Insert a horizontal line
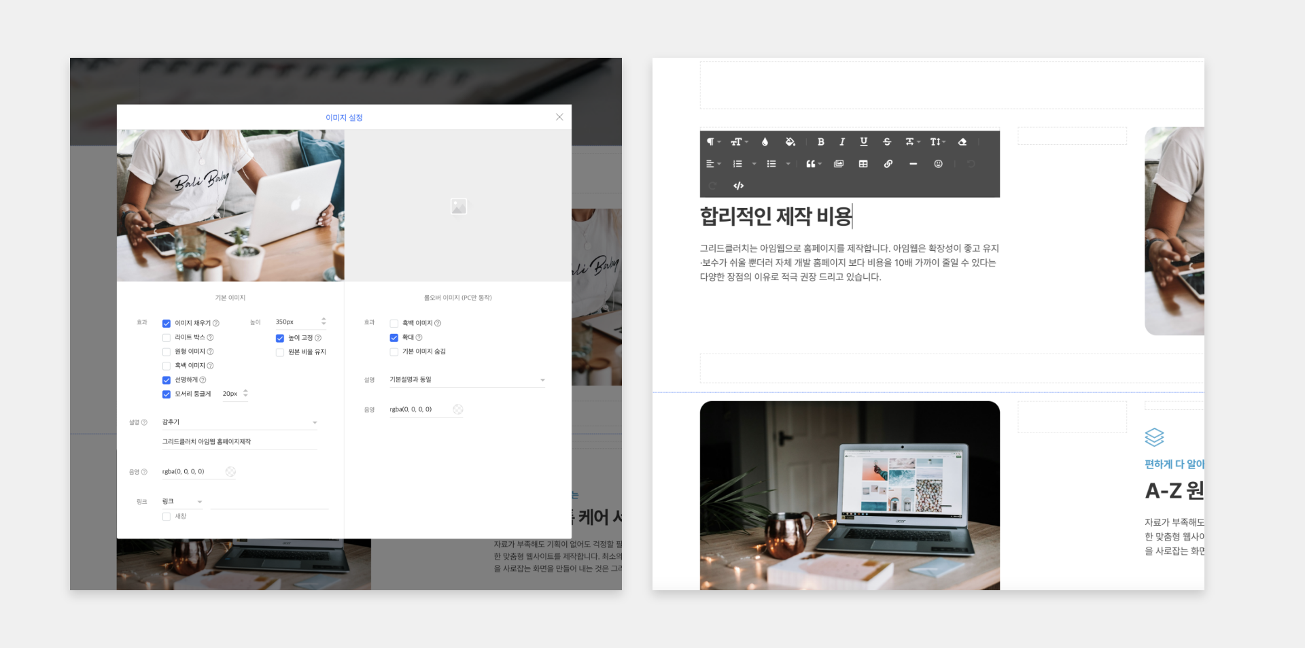1305x648 pixels. tap(913, 164)
